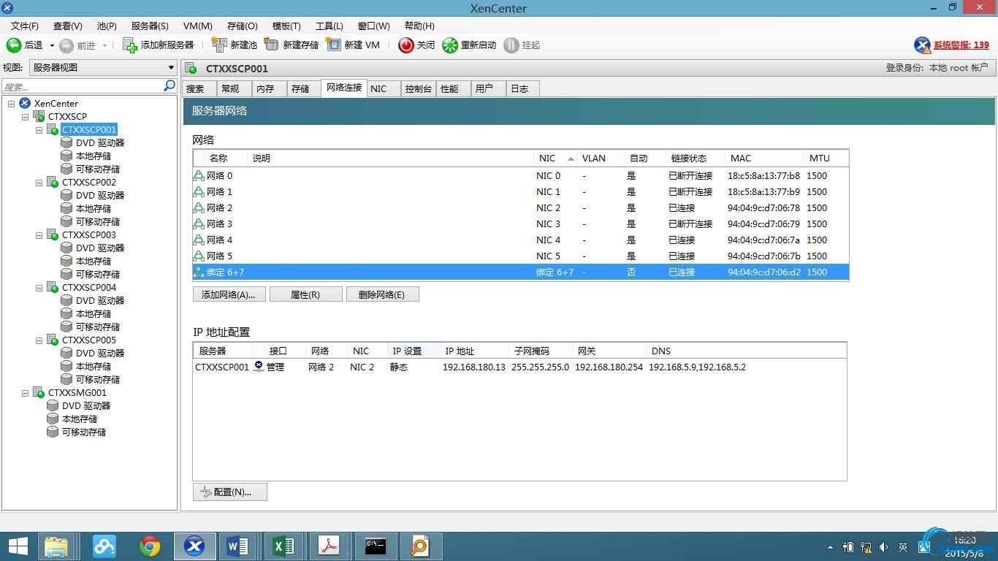Open Excel from the taskbar
The height and width of the screenshot is (561, 998).
[283, 546]
